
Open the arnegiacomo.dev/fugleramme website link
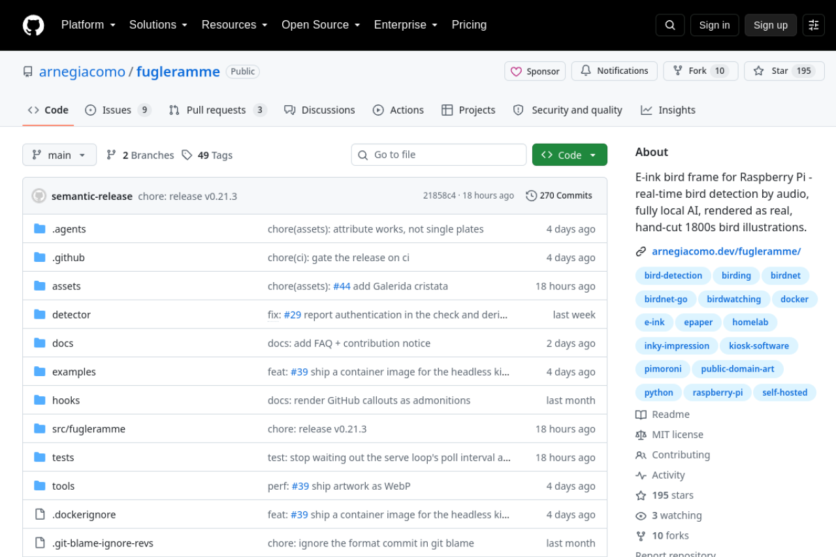(x=726, y=251)
